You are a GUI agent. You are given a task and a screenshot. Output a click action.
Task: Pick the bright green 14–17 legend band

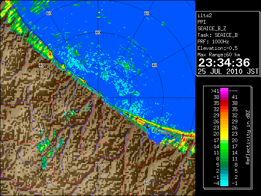224,146
